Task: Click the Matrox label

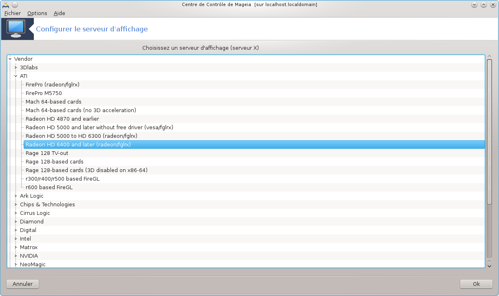Action: pos(29,247)
